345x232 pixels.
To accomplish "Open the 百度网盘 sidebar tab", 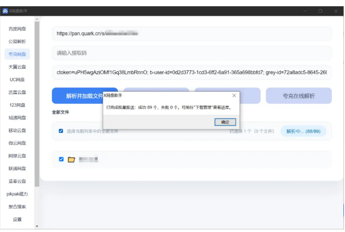I will coord(17,28).
